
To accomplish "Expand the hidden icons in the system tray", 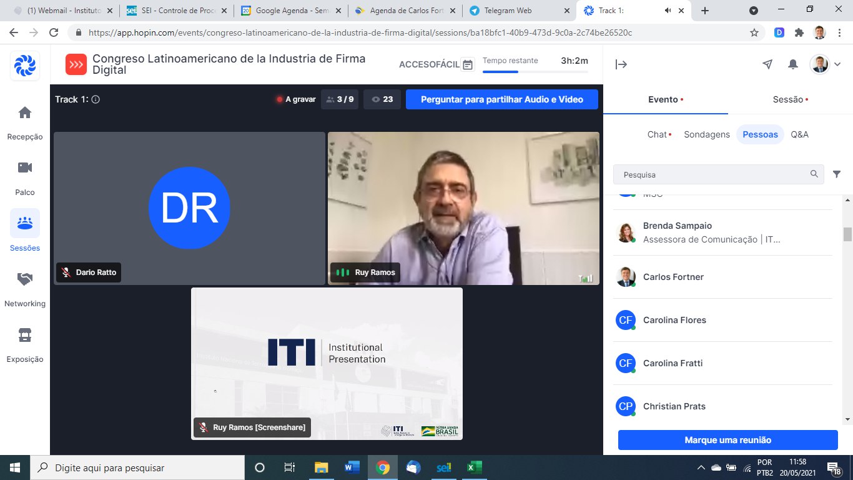I will [701, 466].
